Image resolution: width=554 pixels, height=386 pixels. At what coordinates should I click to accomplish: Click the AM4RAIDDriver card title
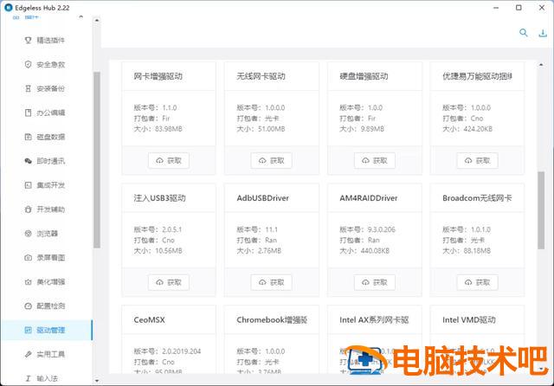[369, 198]
